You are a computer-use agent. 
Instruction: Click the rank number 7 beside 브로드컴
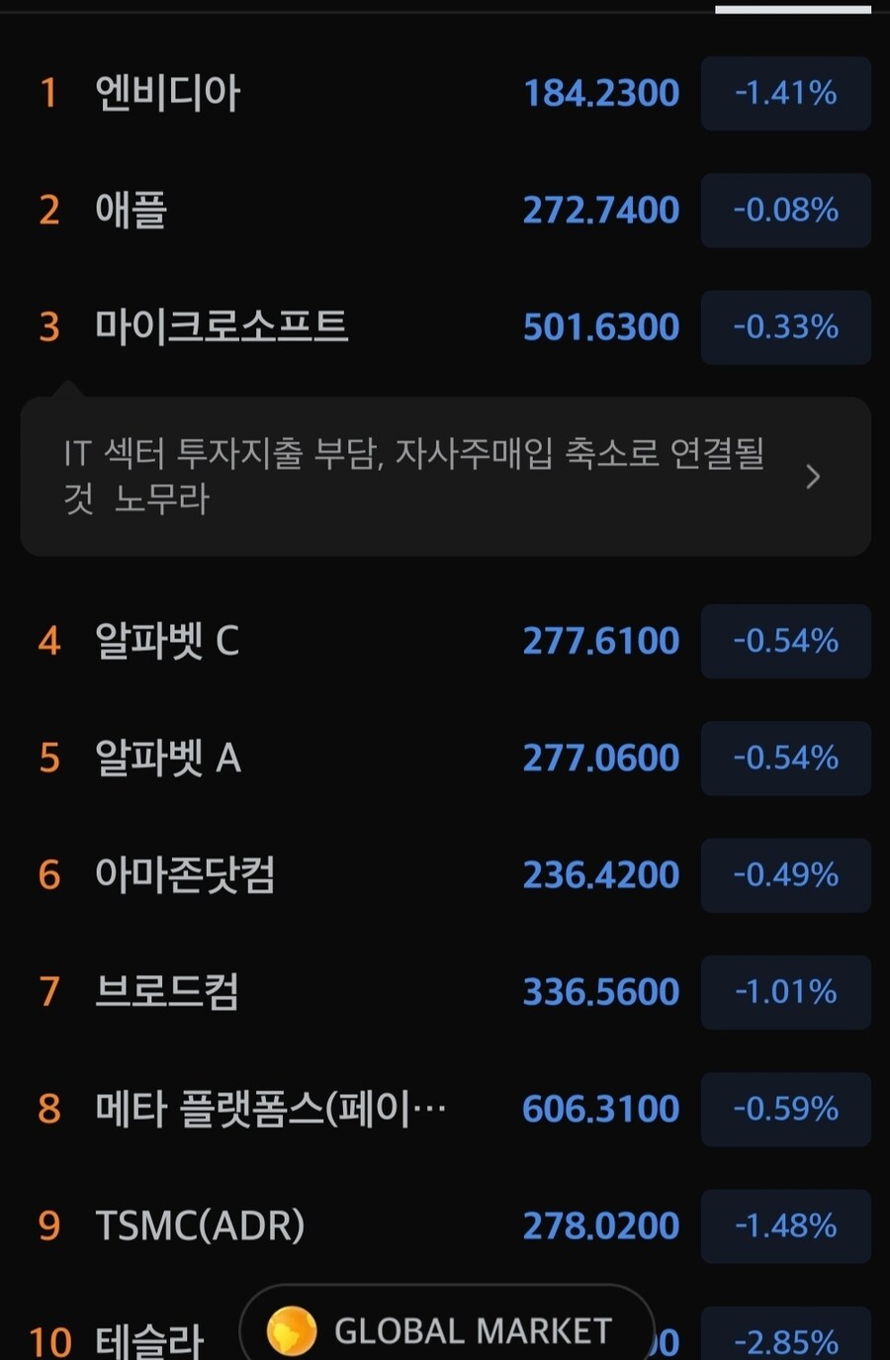coord(49,992)
